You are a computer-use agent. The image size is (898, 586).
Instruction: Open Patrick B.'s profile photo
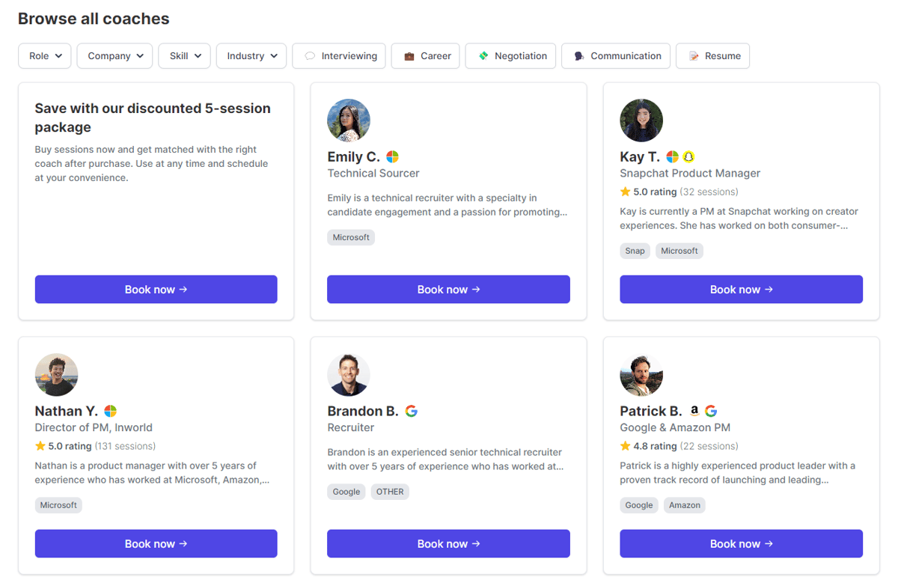(641, 375)
